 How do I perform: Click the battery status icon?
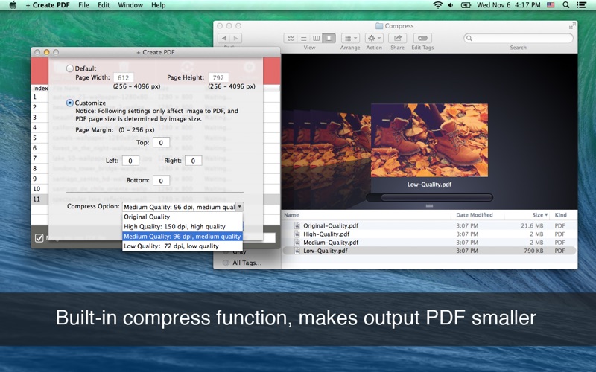(466, 5)
